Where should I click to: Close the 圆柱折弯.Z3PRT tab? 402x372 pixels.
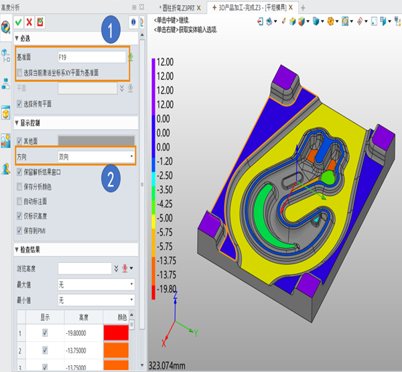point(199,8)
